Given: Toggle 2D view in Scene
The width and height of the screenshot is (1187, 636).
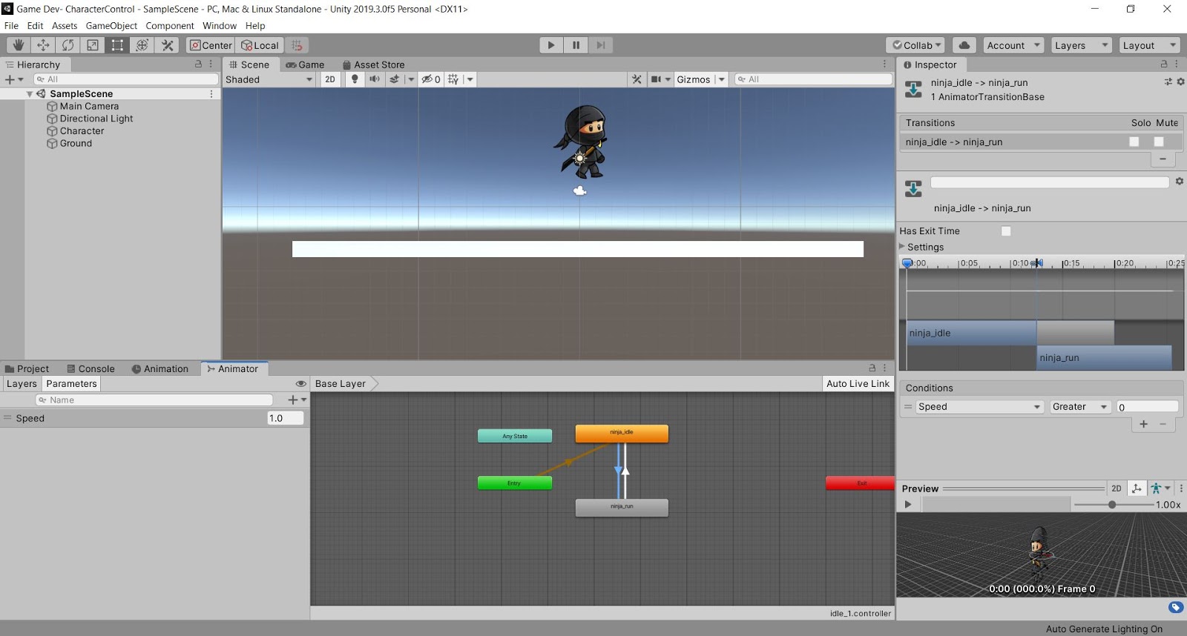Looking at the screenshot, I should tap(330, 79).
